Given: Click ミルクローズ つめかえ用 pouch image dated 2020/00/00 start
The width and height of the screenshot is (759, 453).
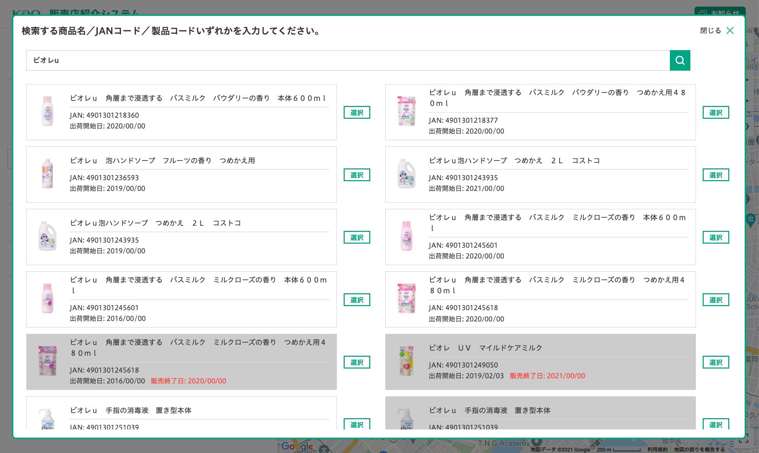Looking at the screenshot, I should [x=407, y=298].
